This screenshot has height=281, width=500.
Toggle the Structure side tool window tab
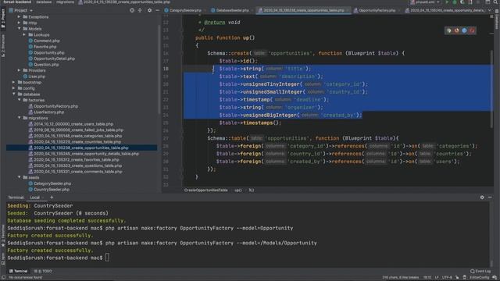click(x=3, y=45)
